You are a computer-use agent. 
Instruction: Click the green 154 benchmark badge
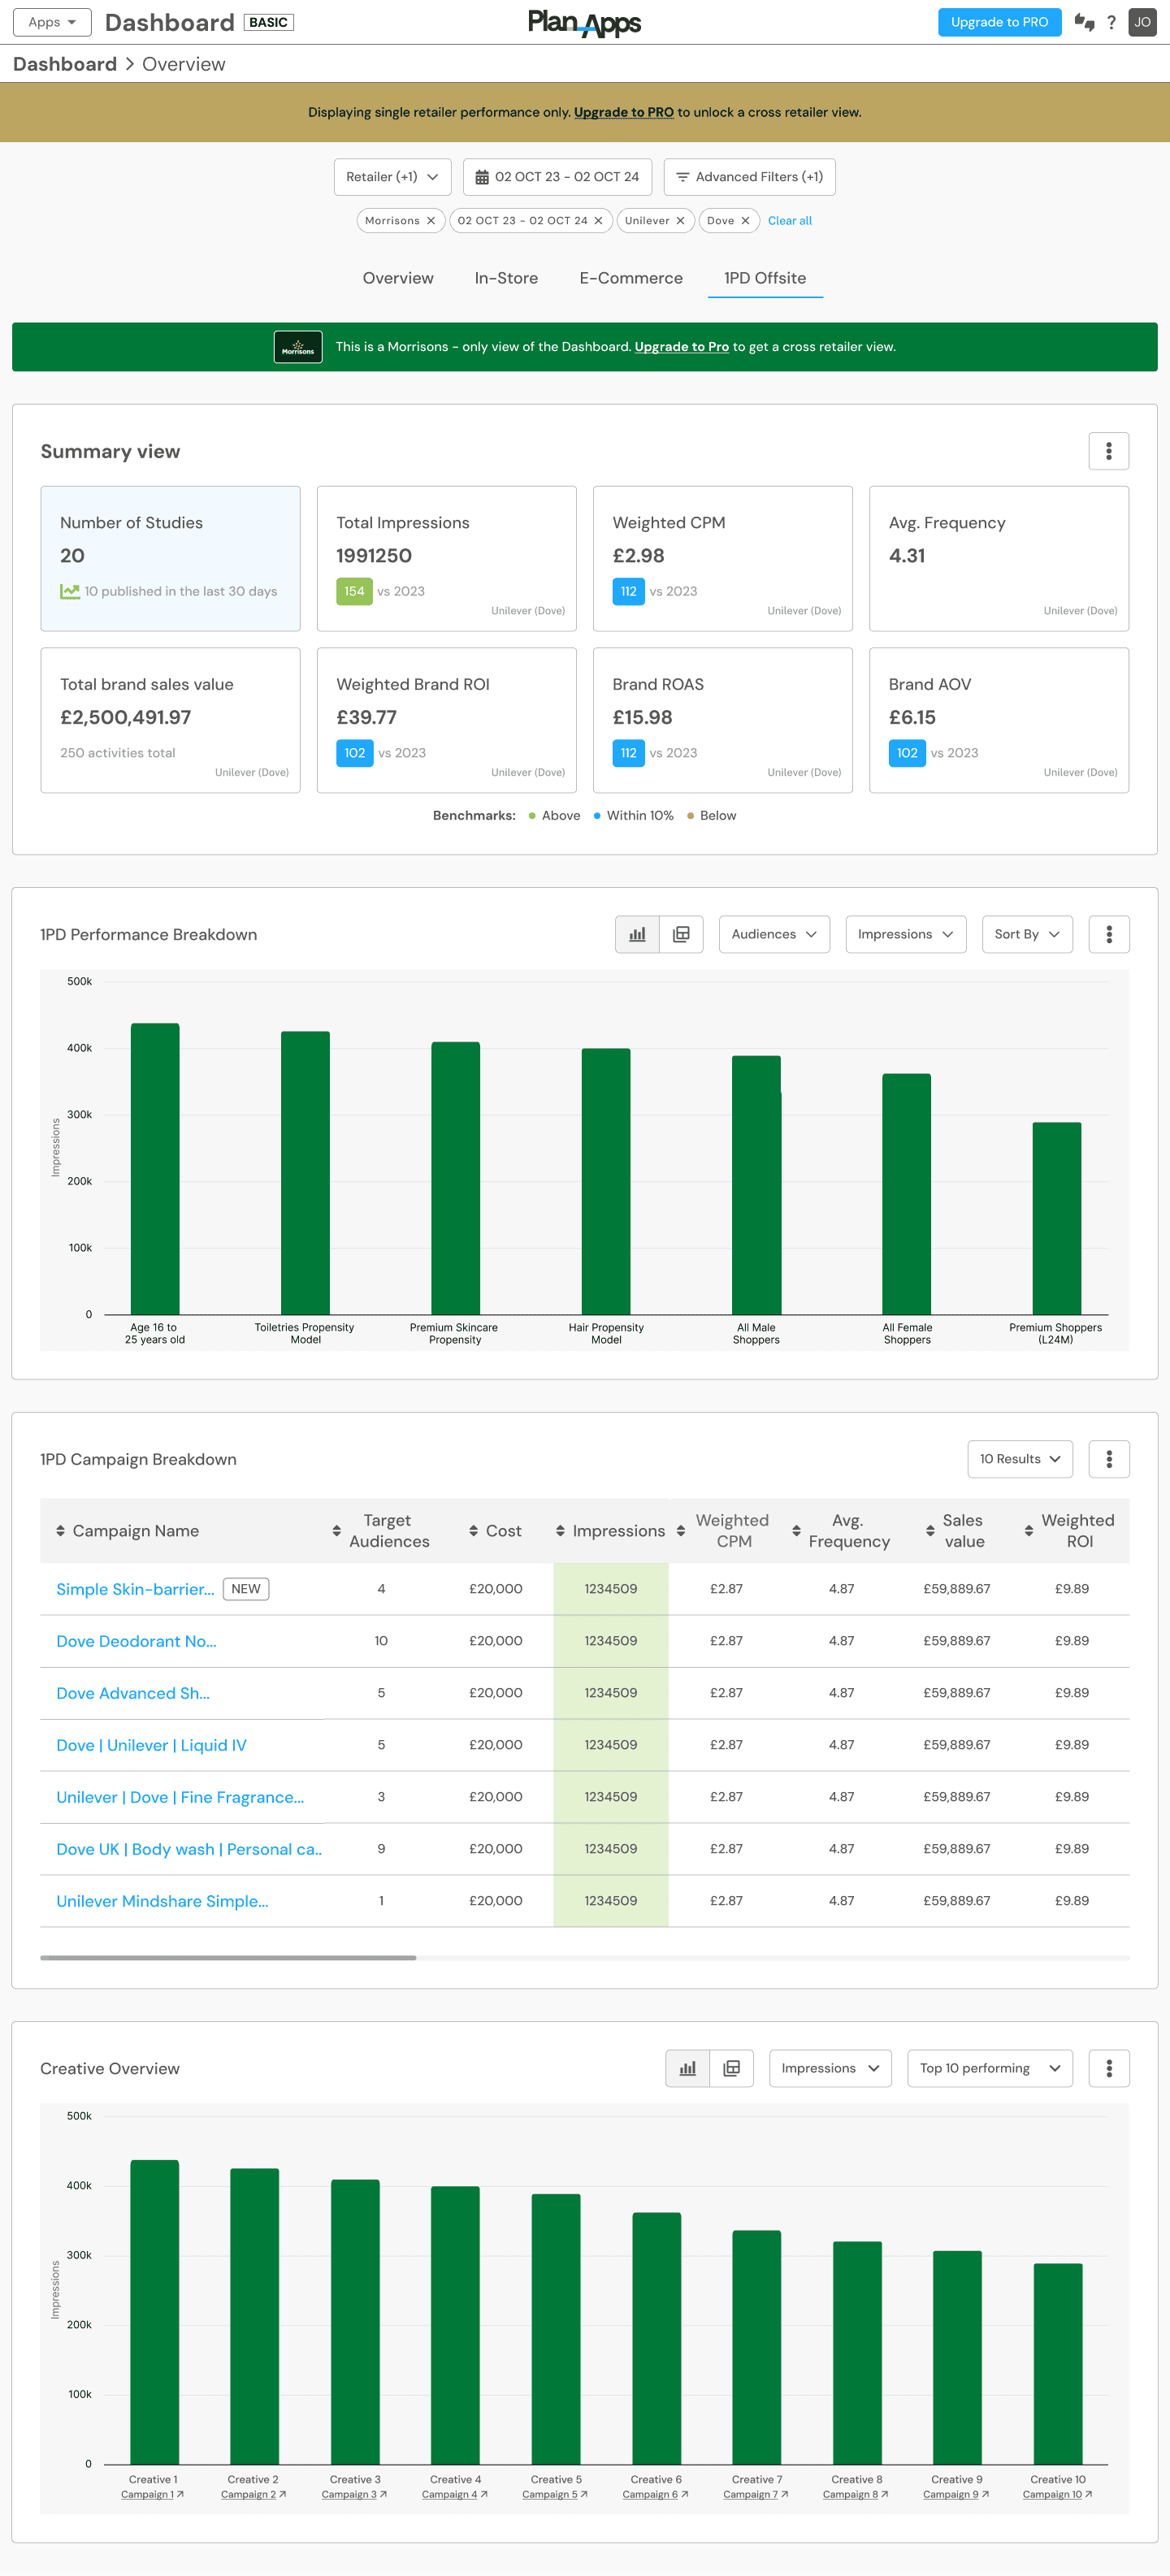coord(354,591)
